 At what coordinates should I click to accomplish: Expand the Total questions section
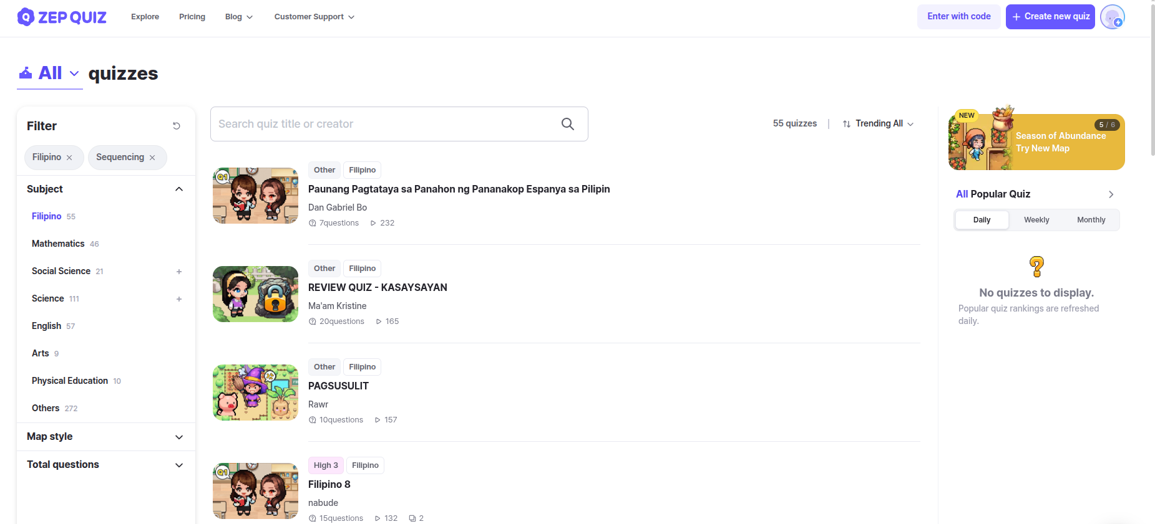[x=179, y=465]
